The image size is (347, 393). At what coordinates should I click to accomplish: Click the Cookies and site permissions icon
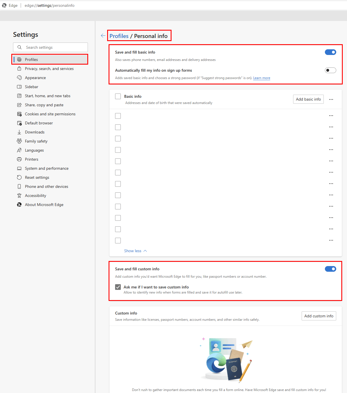coord(19,114)
